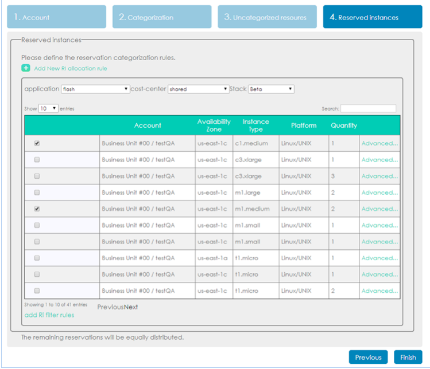
Task: Go to the 1. Account step tab
Action: pos(56,17)
